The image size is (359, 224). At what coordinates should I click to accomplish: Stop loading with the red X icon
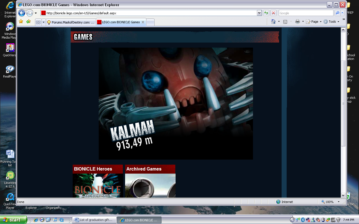[x=273, y=13]
